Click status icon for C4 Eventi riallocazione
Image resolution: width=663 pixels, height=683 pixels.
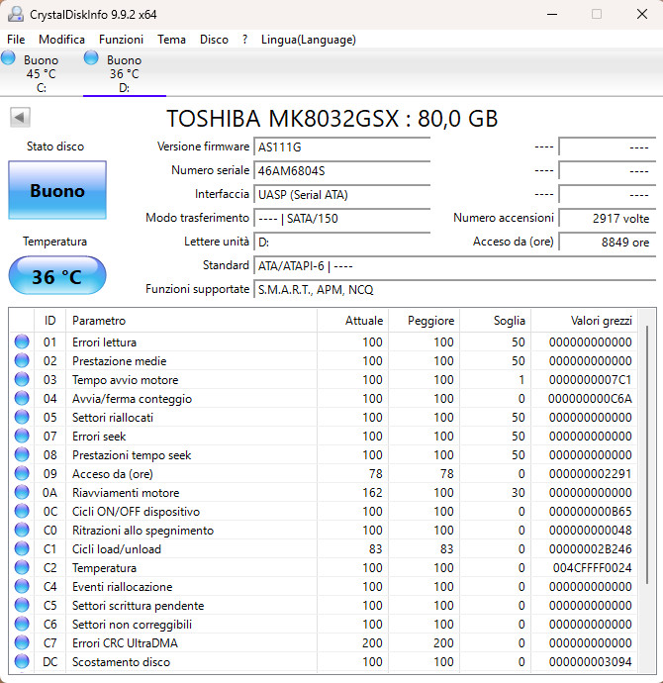click(x=22, y=586)
